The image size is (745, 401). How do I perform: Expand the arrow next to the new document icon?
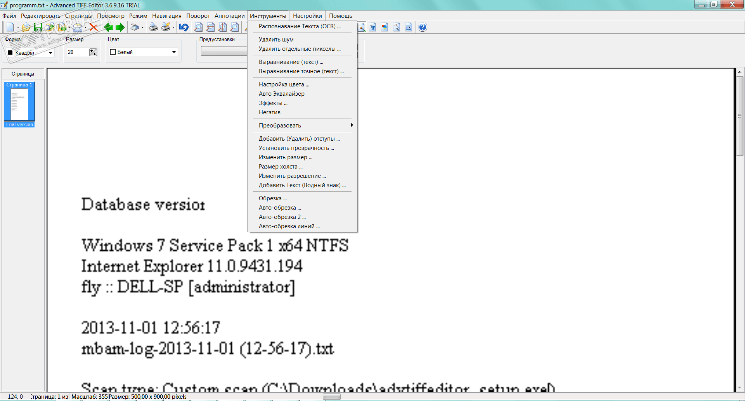coord(18,27)
